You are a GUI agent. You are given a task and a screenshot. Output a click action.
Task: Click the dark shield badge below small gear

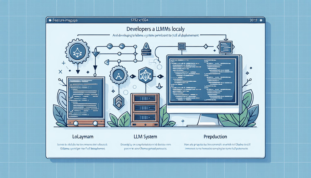click(x=119, y=100)
